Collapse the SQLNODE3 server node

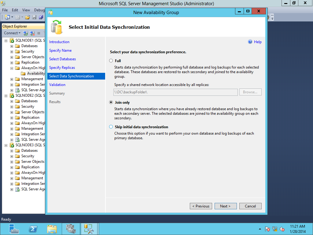pos(6,145)
